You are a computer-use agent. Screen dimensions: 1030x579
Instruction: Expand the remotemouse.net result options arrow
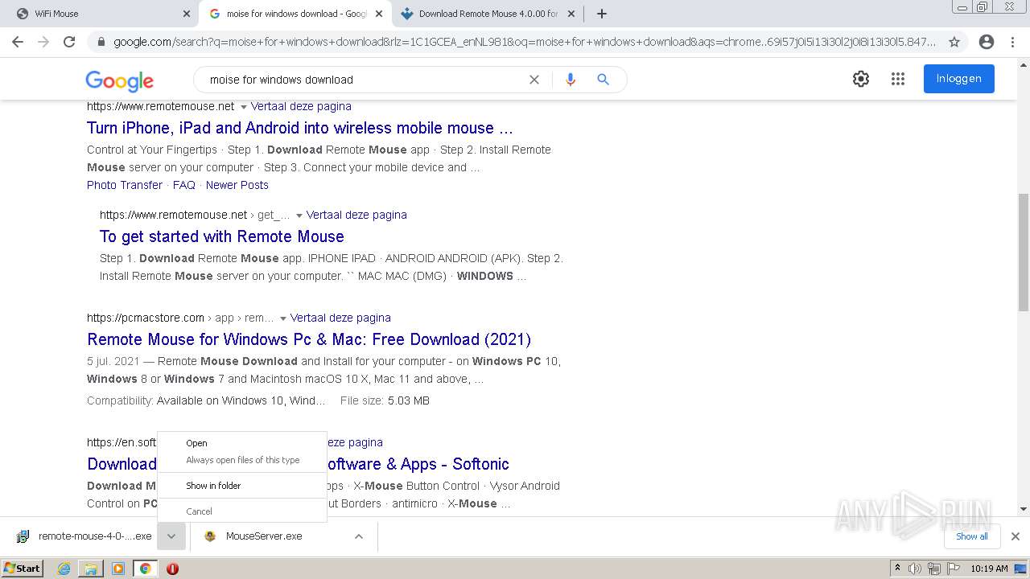click(x=243, y=107)
